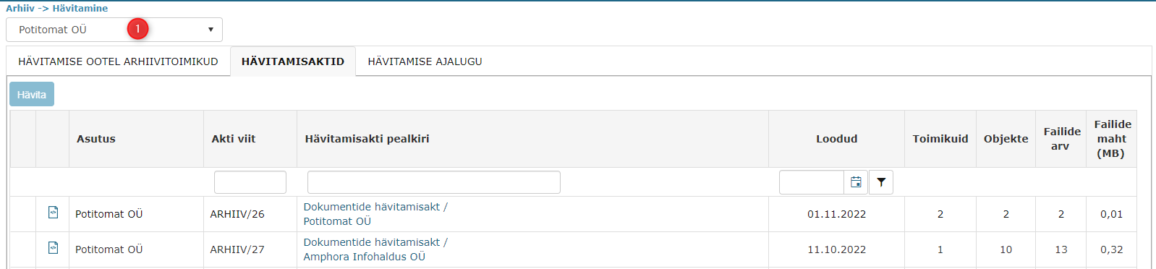Sort by the Akti viit column header

pos(233,139)
